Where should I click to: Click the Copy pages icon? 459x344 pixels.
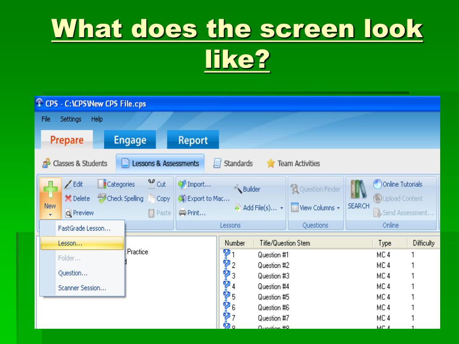pyautogui.click(x=152, y=198)
